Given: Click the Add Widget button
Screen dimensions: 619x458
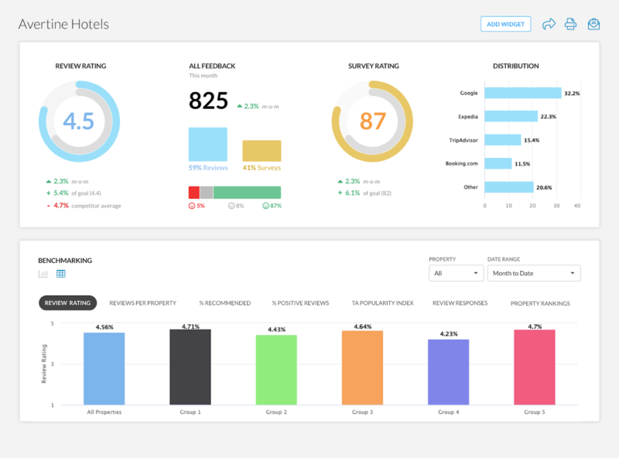Looking at the screenshot, I should pos(505,24).
